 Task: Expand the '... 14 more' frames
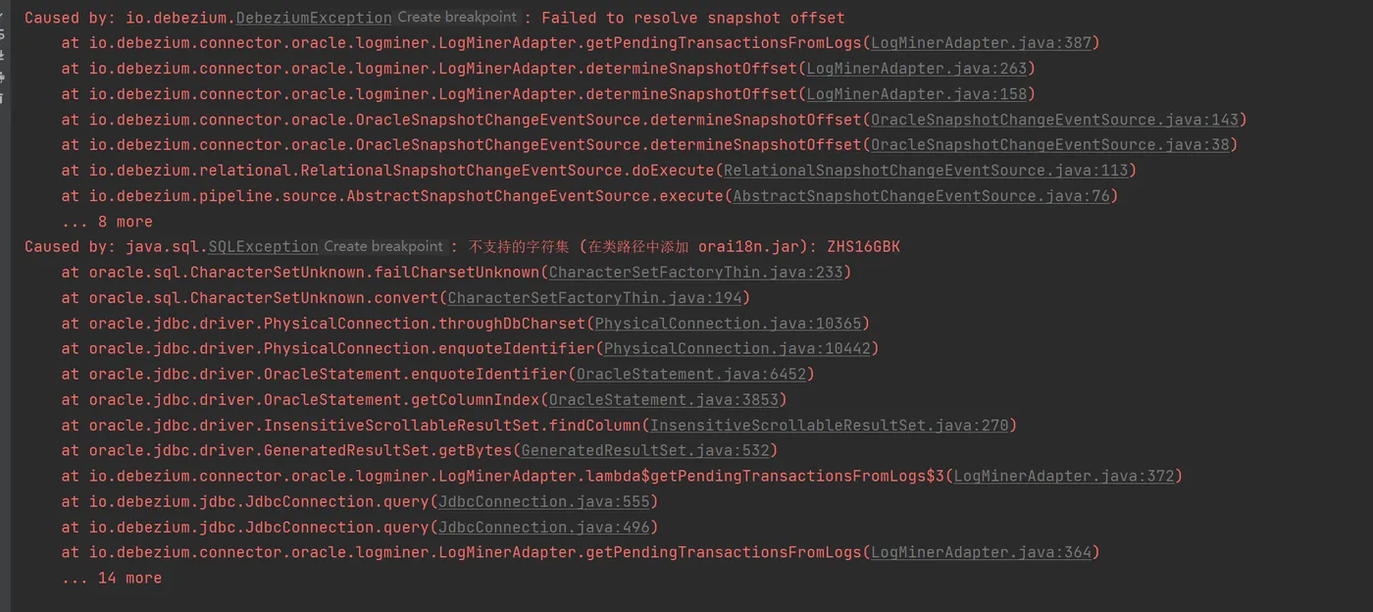coord(111,579)
